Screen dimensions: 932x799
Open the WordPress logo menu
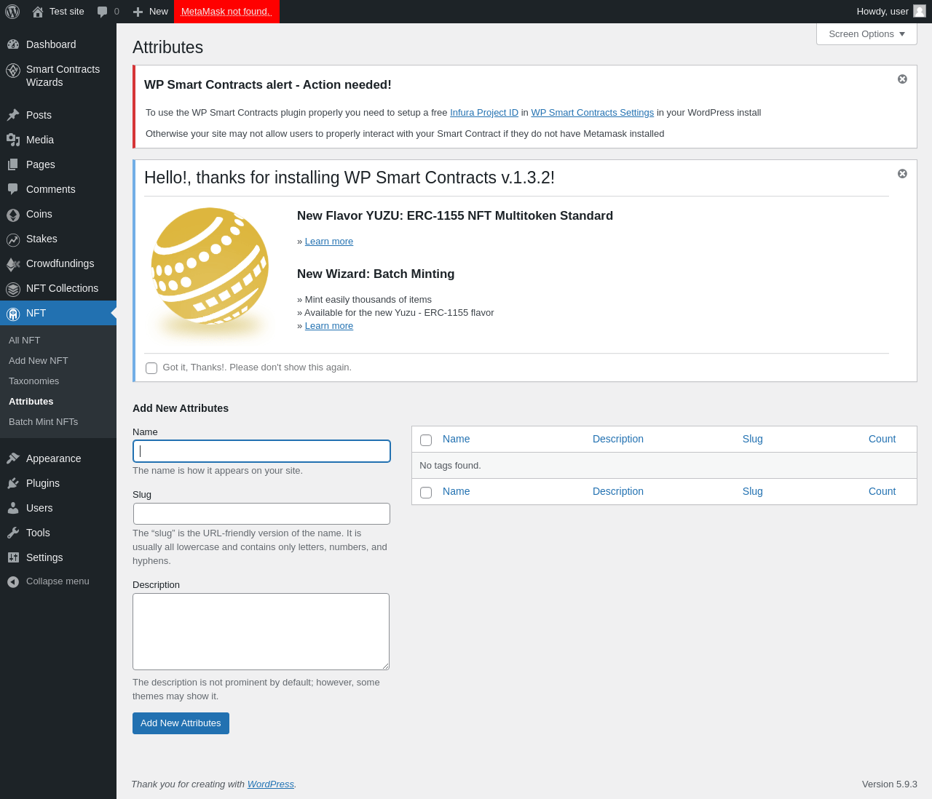(12, 12)
